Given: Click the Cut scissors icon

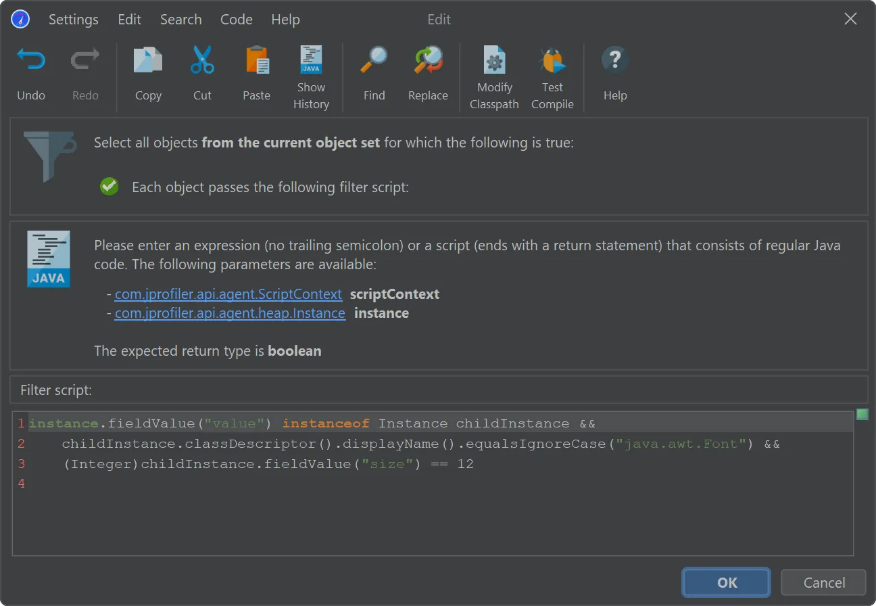Looking at the screenshot, I should tap(202, 61).
